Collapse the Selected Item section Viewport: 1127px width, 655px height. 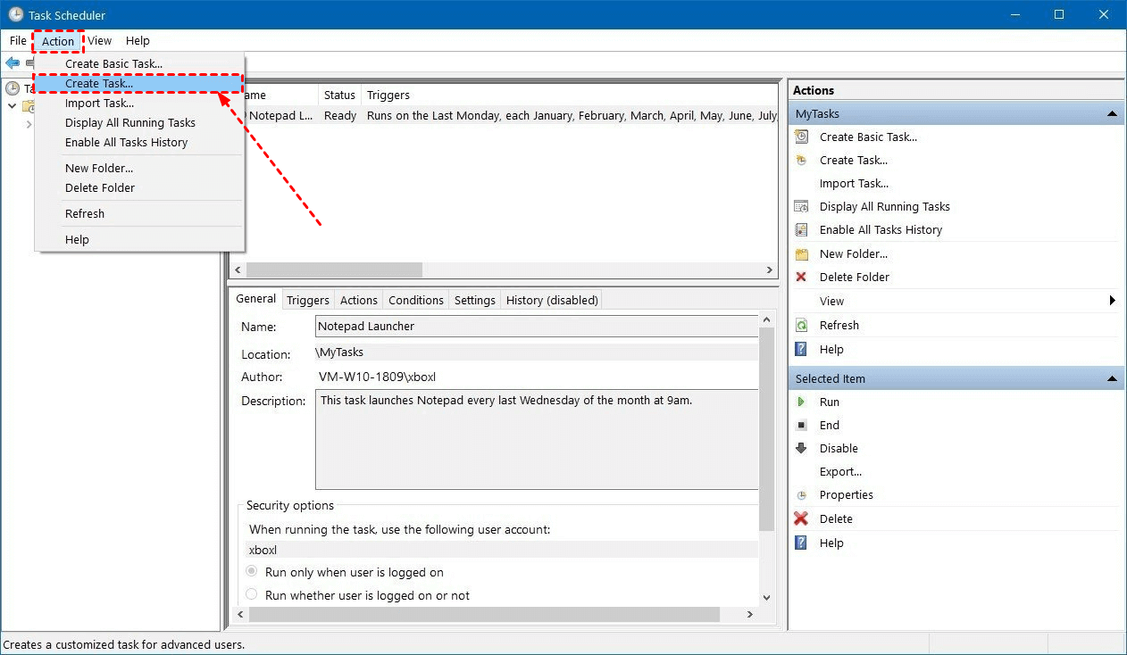(1112, 379)
